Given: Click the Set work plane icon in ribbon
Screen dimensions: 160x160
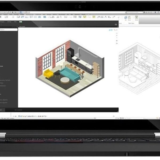Looking at the screenshot, I should point(126,18).
